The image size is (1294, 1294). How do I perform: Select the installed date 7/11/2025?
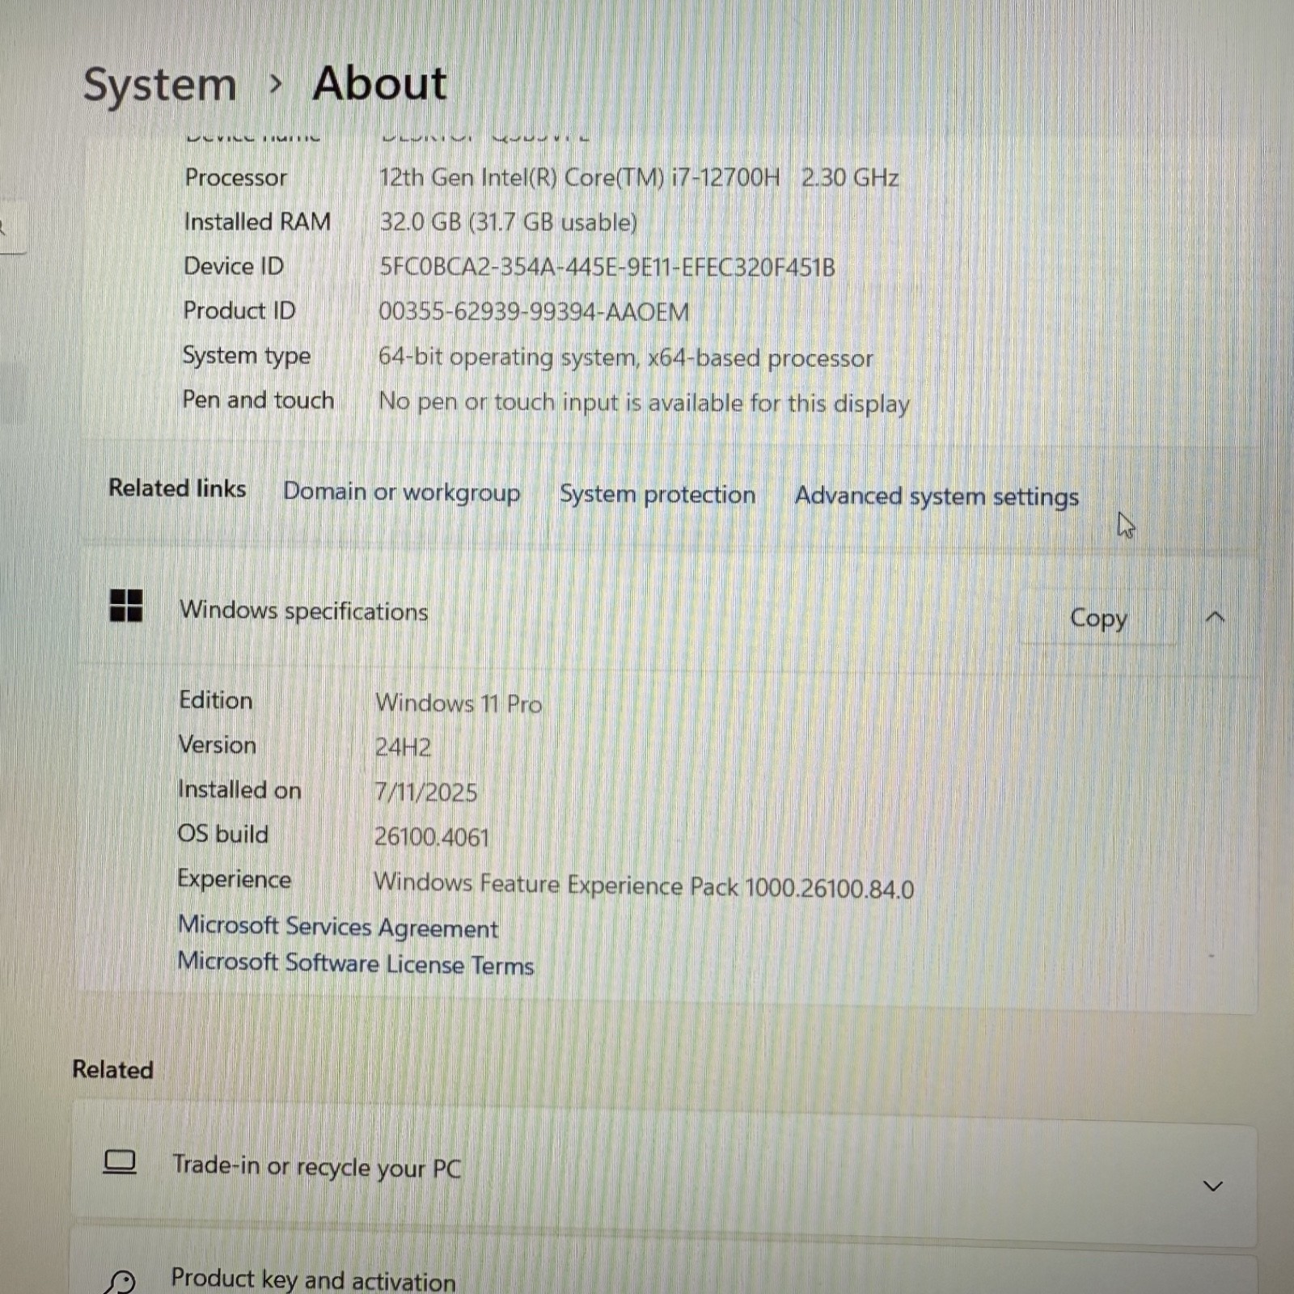point(426,792)
